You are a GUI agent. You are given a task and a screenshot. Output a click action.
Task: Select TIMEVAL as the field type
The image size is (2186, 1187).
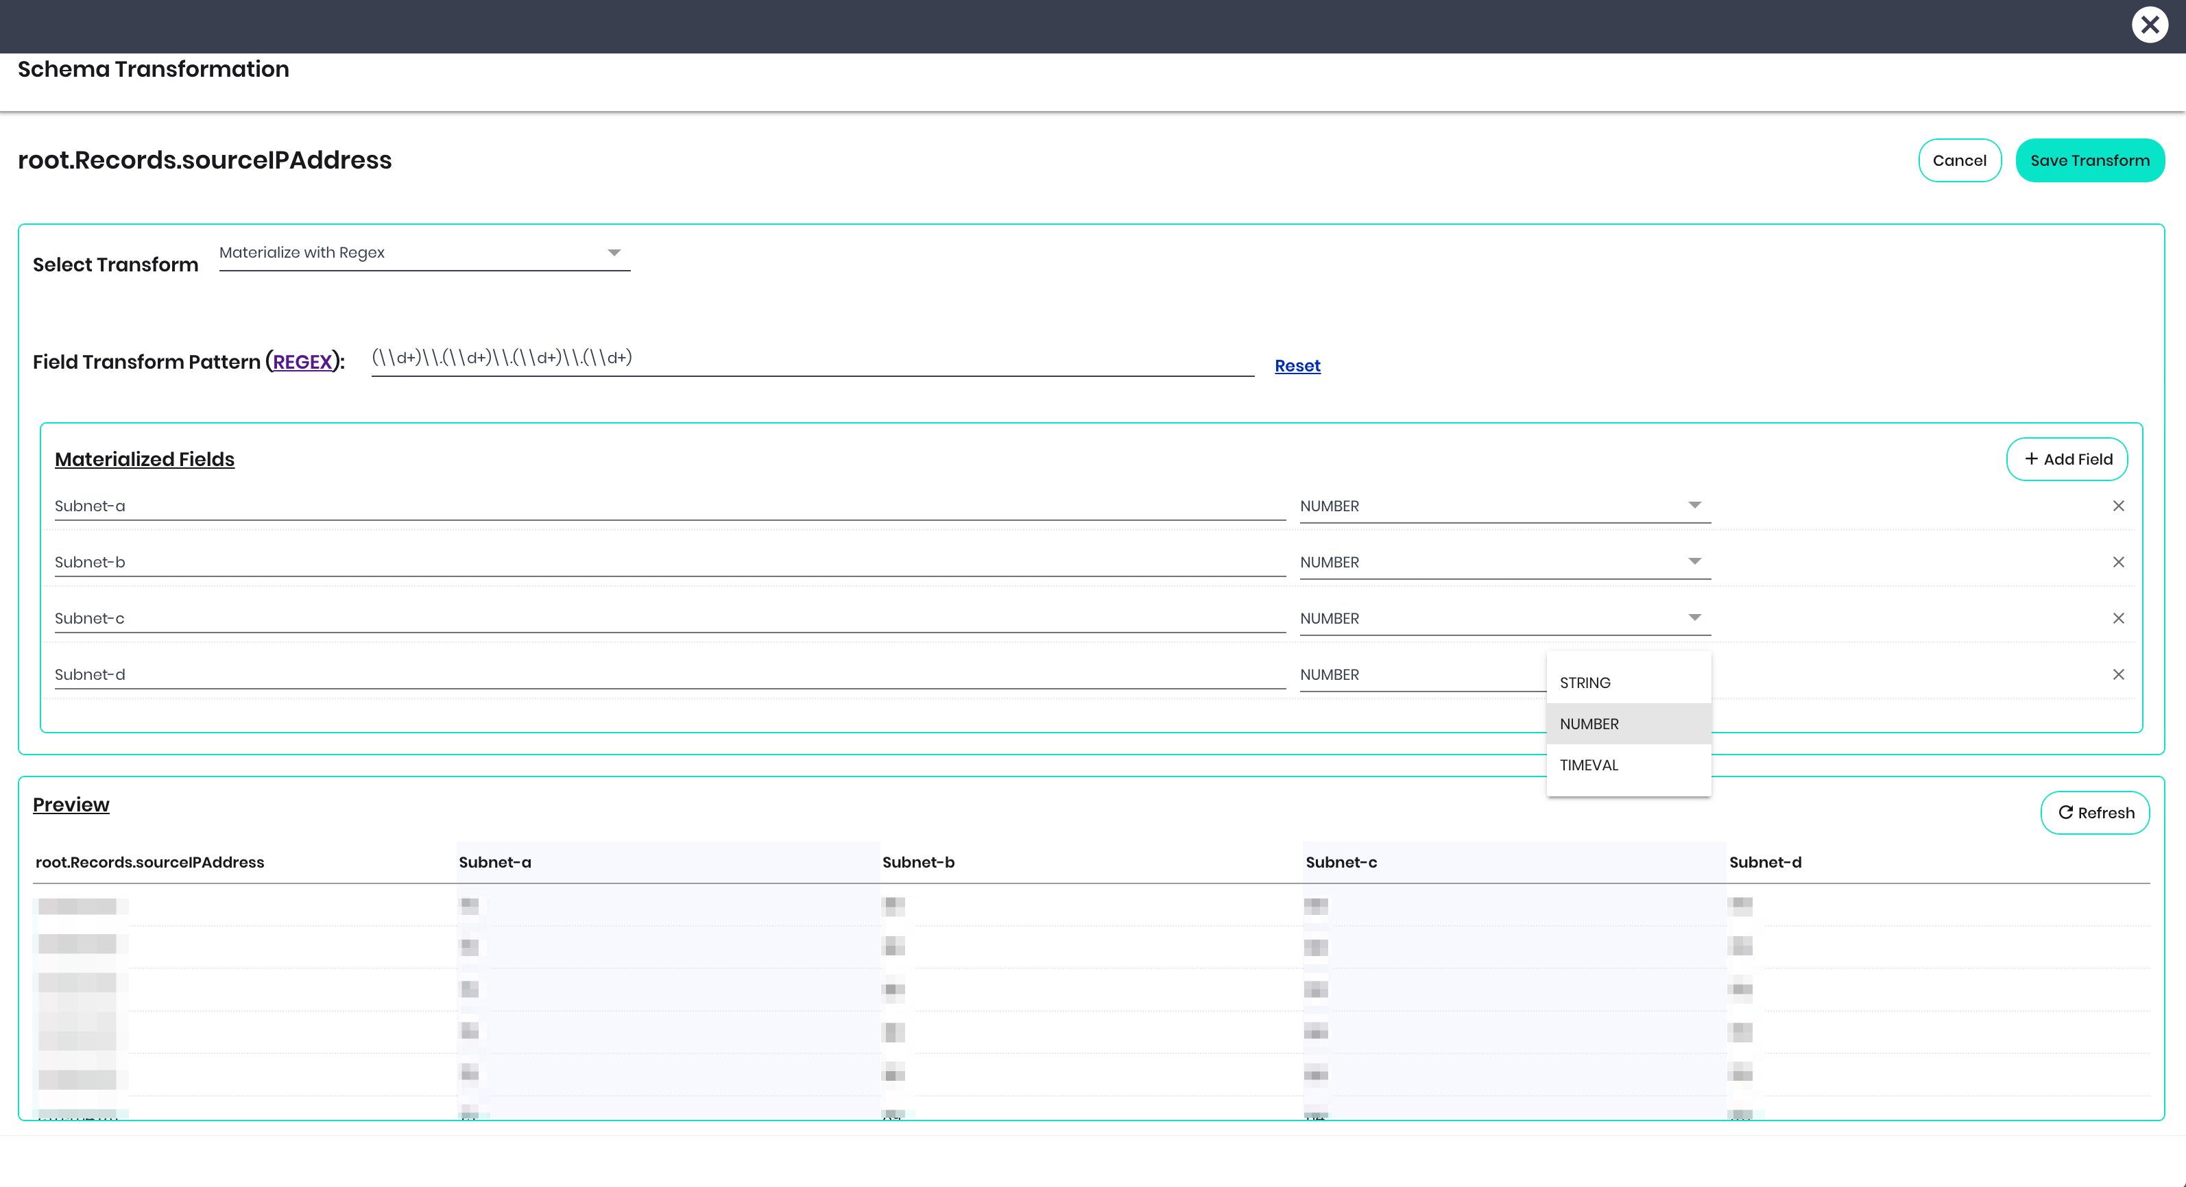[1589, 765]
